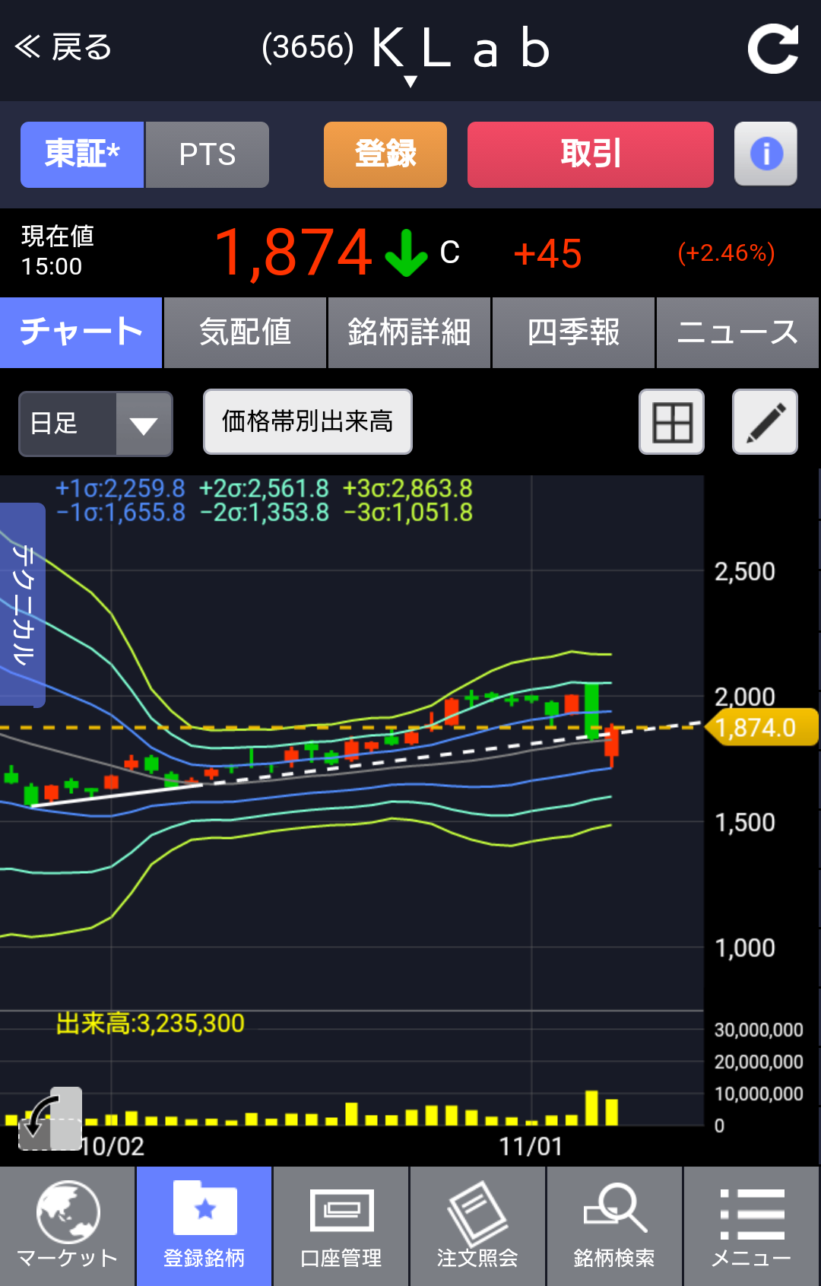The width and height of the screenshot is (821, 1286).
Task: Tap the 11/01 date label
Action: tap(531, 1146)
